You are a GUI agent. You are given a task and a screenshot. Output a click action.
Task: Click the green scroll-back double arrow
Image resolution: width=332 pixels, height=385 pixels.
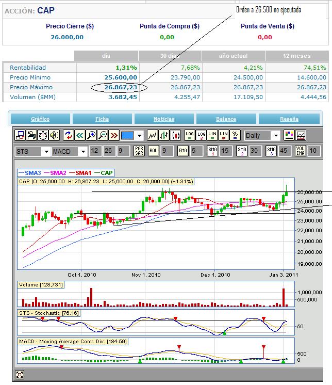pyautogui.click(x=80, y=135)
